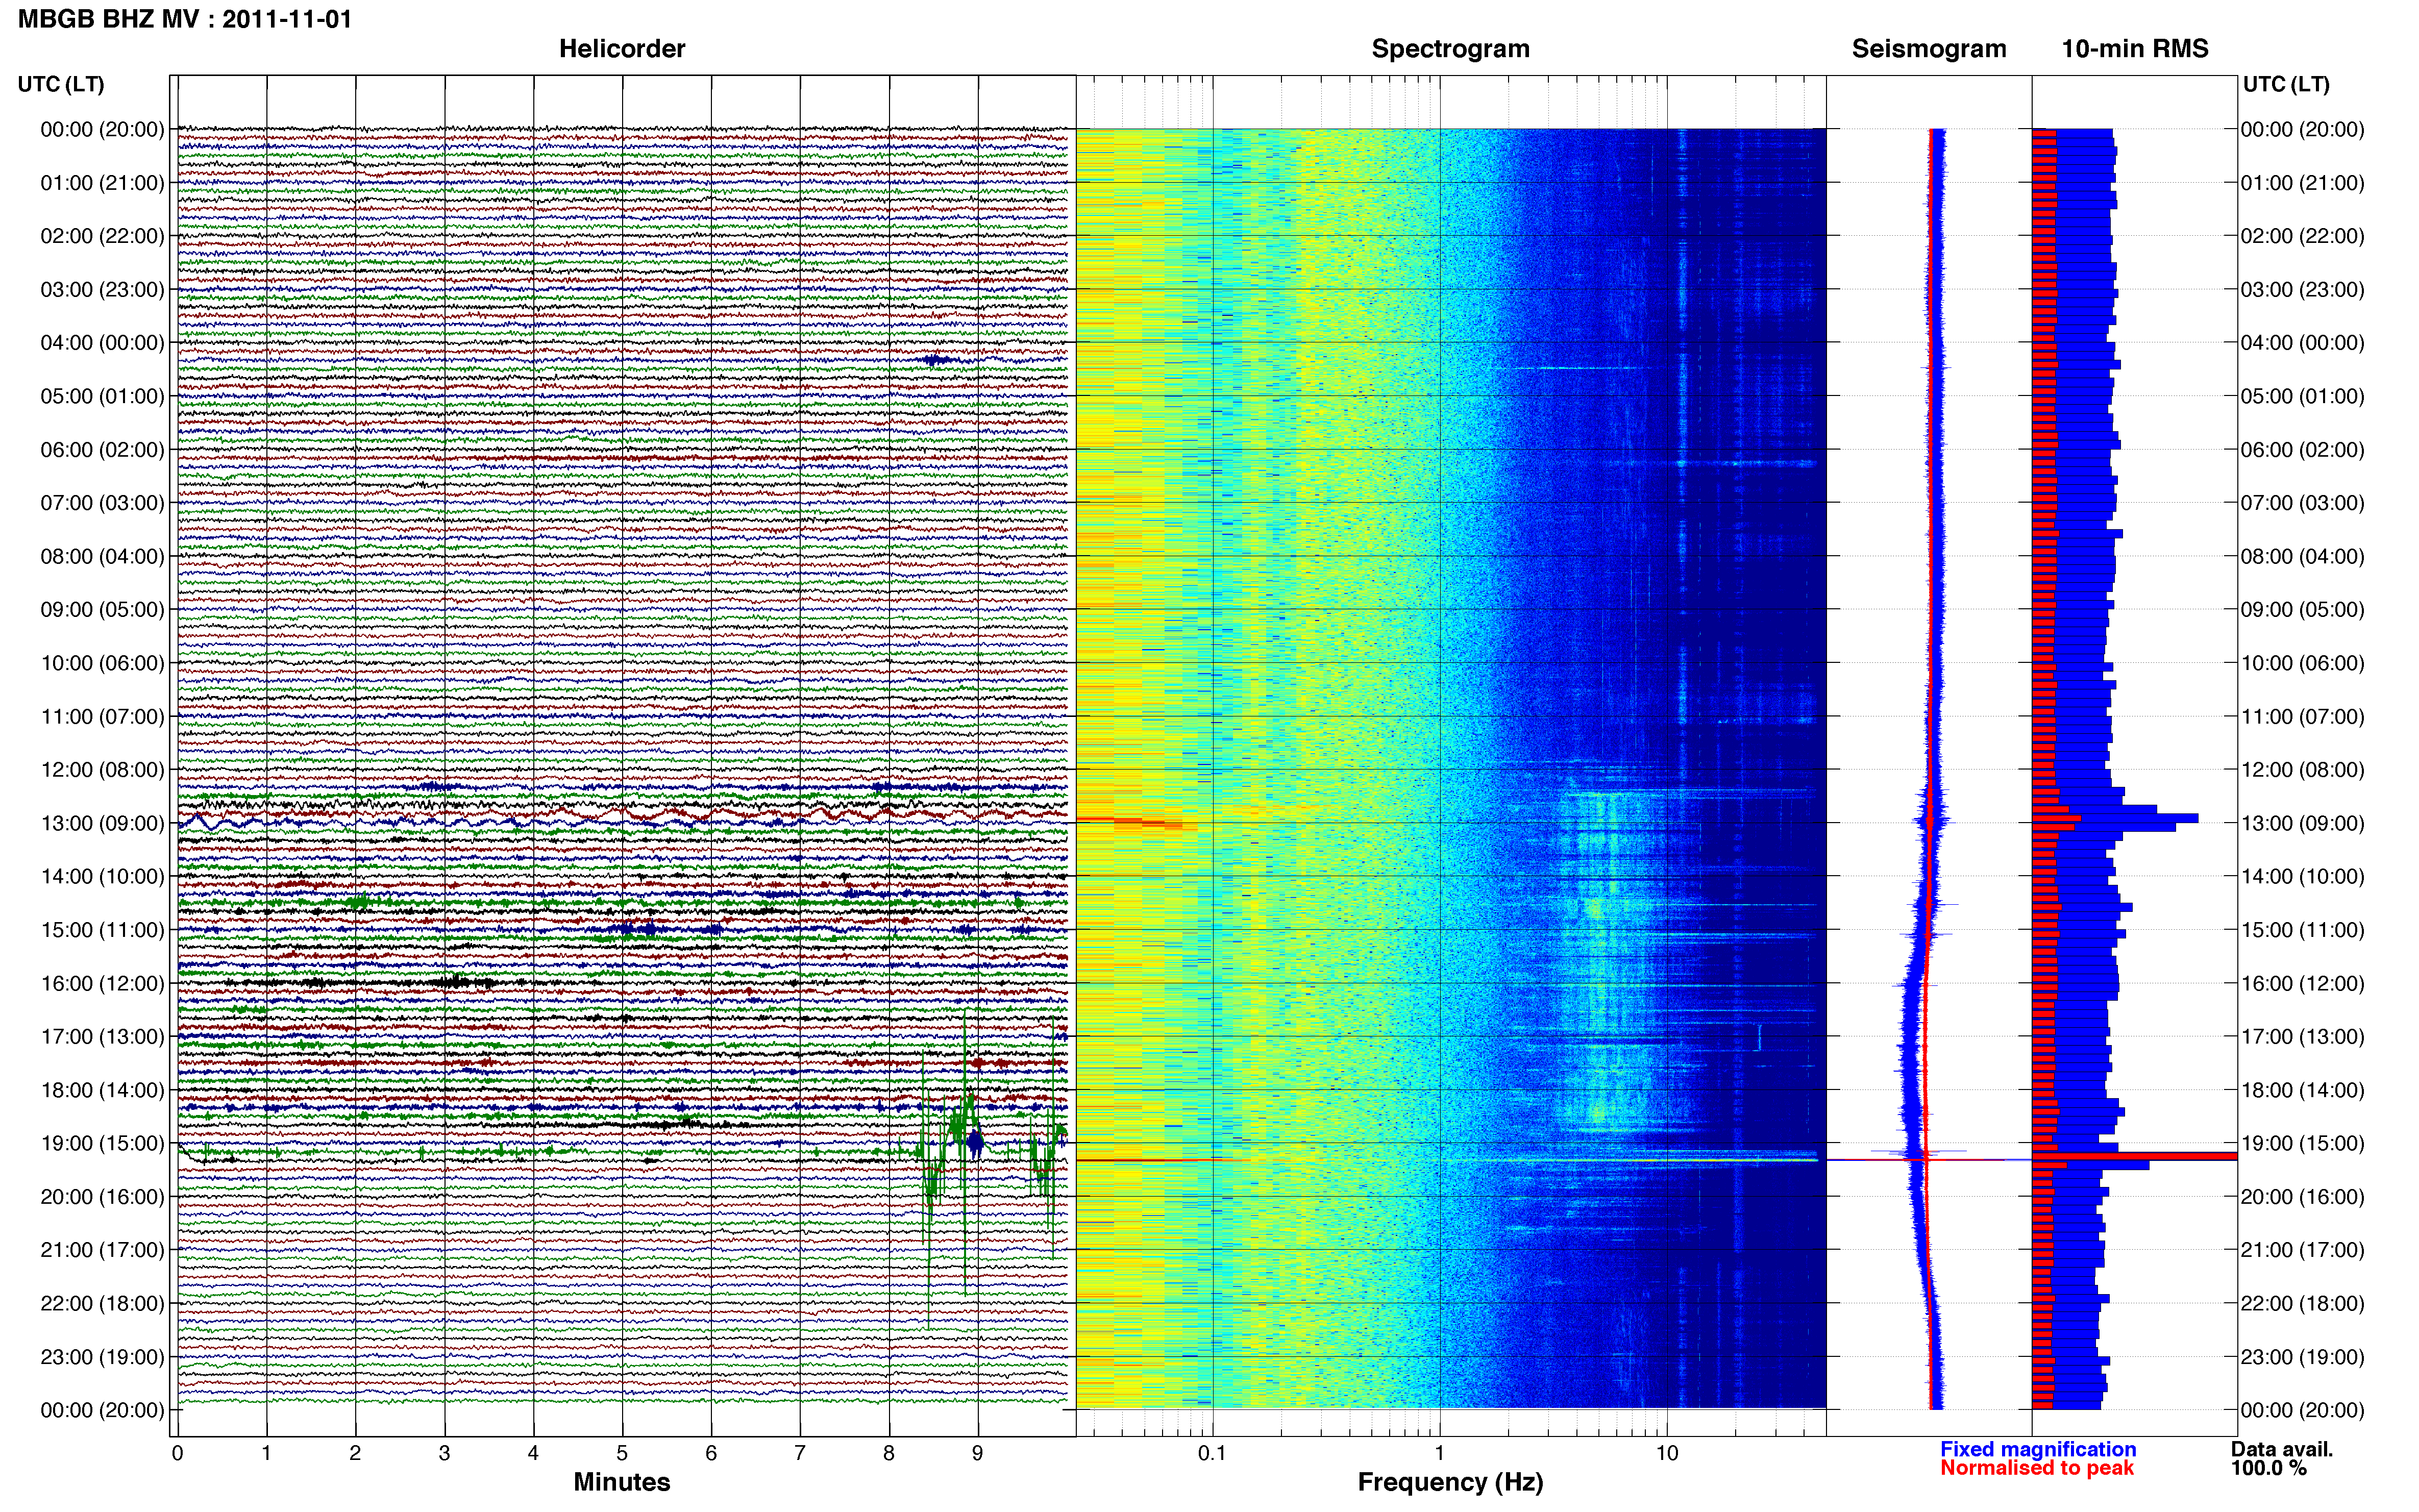Click left-axis time label '15:00 (11:00)'
This screenshot has width=2419, height=1512.
tap(102, 930)
